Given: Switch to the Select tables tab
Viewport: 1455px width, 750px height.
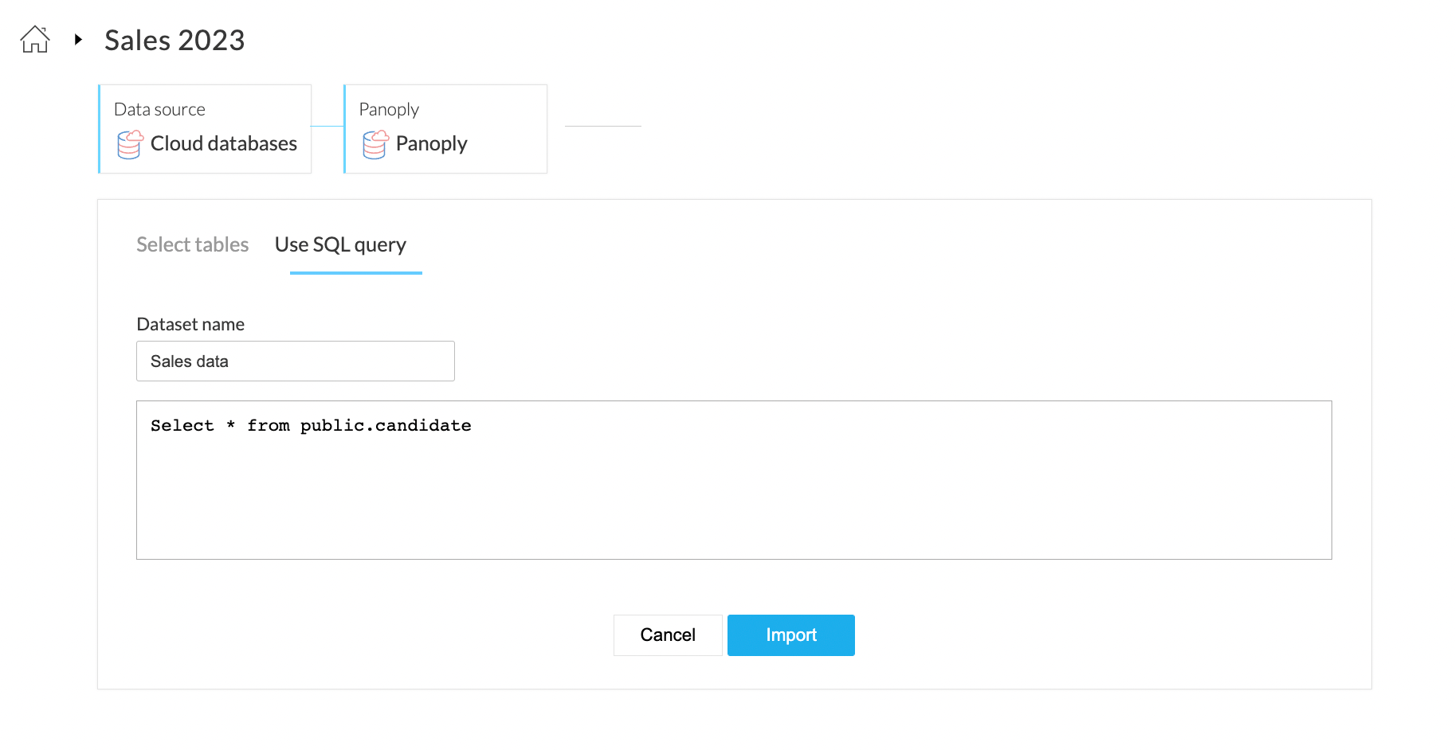Looking at the screenshot, I should tap(192, 244).
